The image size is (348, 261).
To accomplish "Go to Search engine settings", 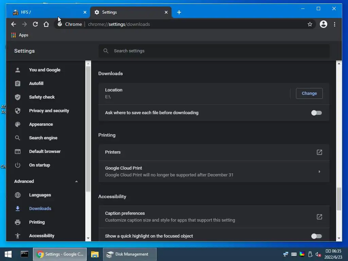I will point(43,138).
